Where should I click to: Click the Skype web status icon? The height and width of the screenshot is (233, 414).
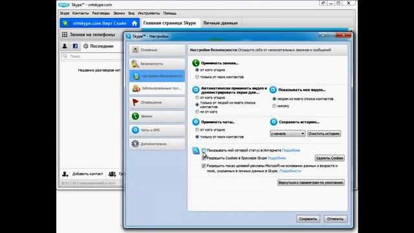click(x=195, y=151)
